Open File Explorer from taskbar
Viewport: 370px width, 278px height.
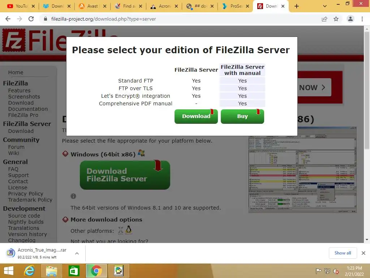click(x=52, y=271)
